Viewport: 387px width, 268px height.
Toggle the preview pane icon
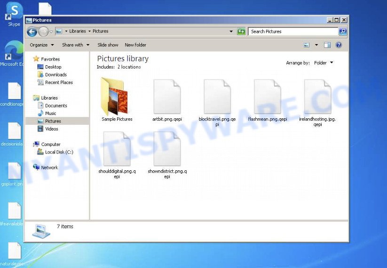(327, 45)
